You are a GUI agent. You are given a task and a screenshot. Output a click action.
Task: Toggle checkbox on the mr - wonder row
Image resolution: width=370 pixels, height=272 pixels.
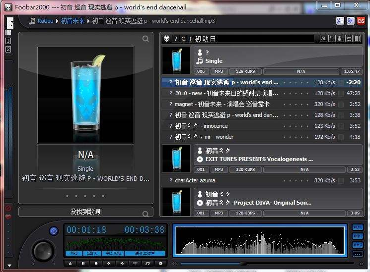tap(341, 137)
